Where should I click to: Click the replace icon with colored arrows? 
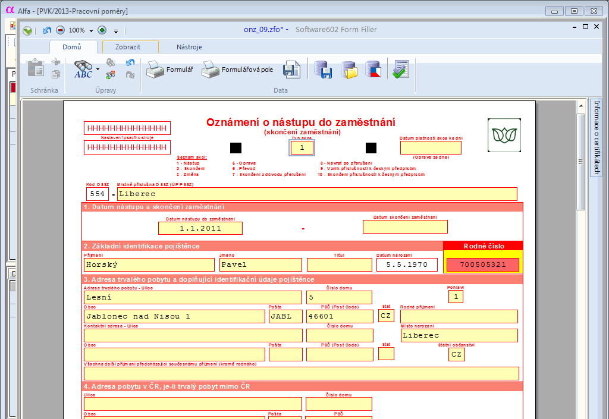click(111, 74)
